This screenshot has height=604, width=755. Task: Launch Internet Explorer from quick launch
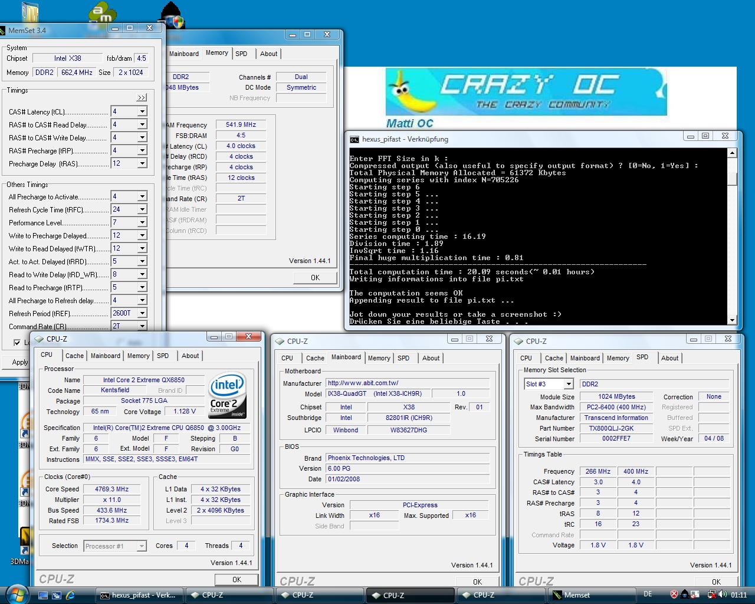70,595
